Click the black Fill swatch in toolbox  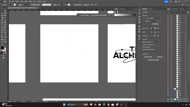[x=2, y=48]
